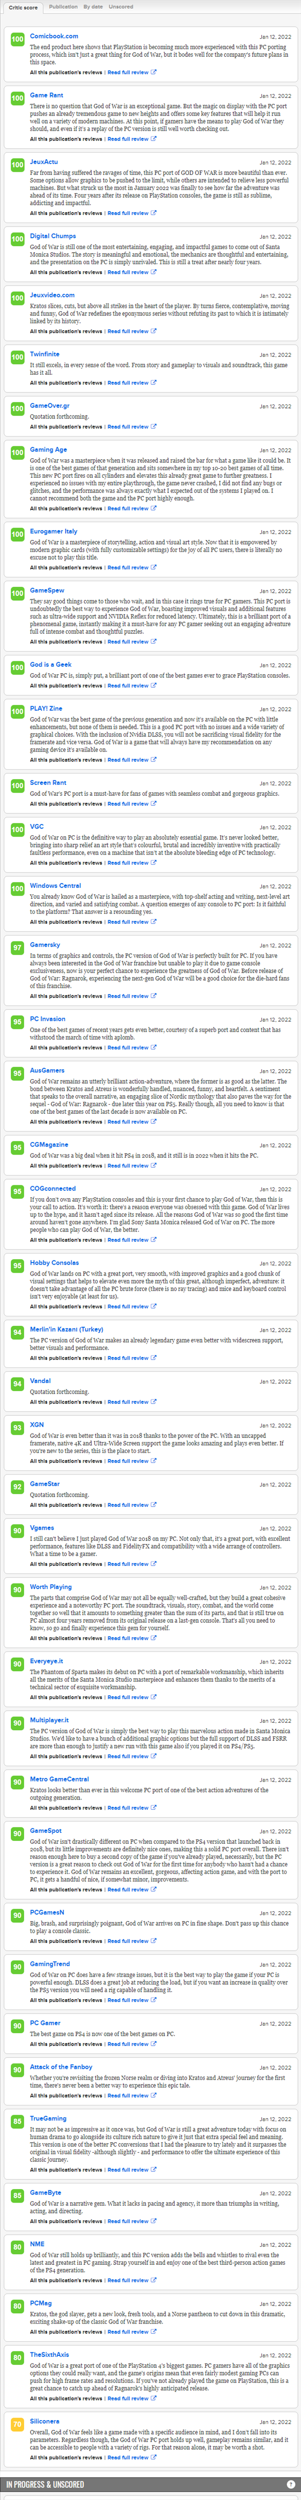Select the Unscored tab
This screenshot has height=2500, width=301.
pos(121,7)
